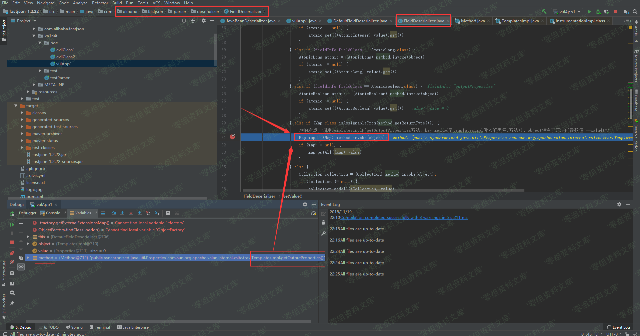
Task: Toggle the watches view glasses button
Action: [x=21, y=266]
